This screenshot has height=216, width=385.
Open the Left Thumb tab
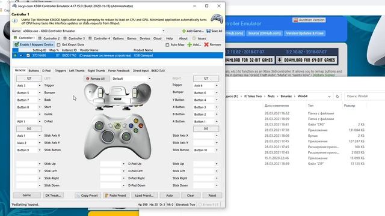point(76,71)
